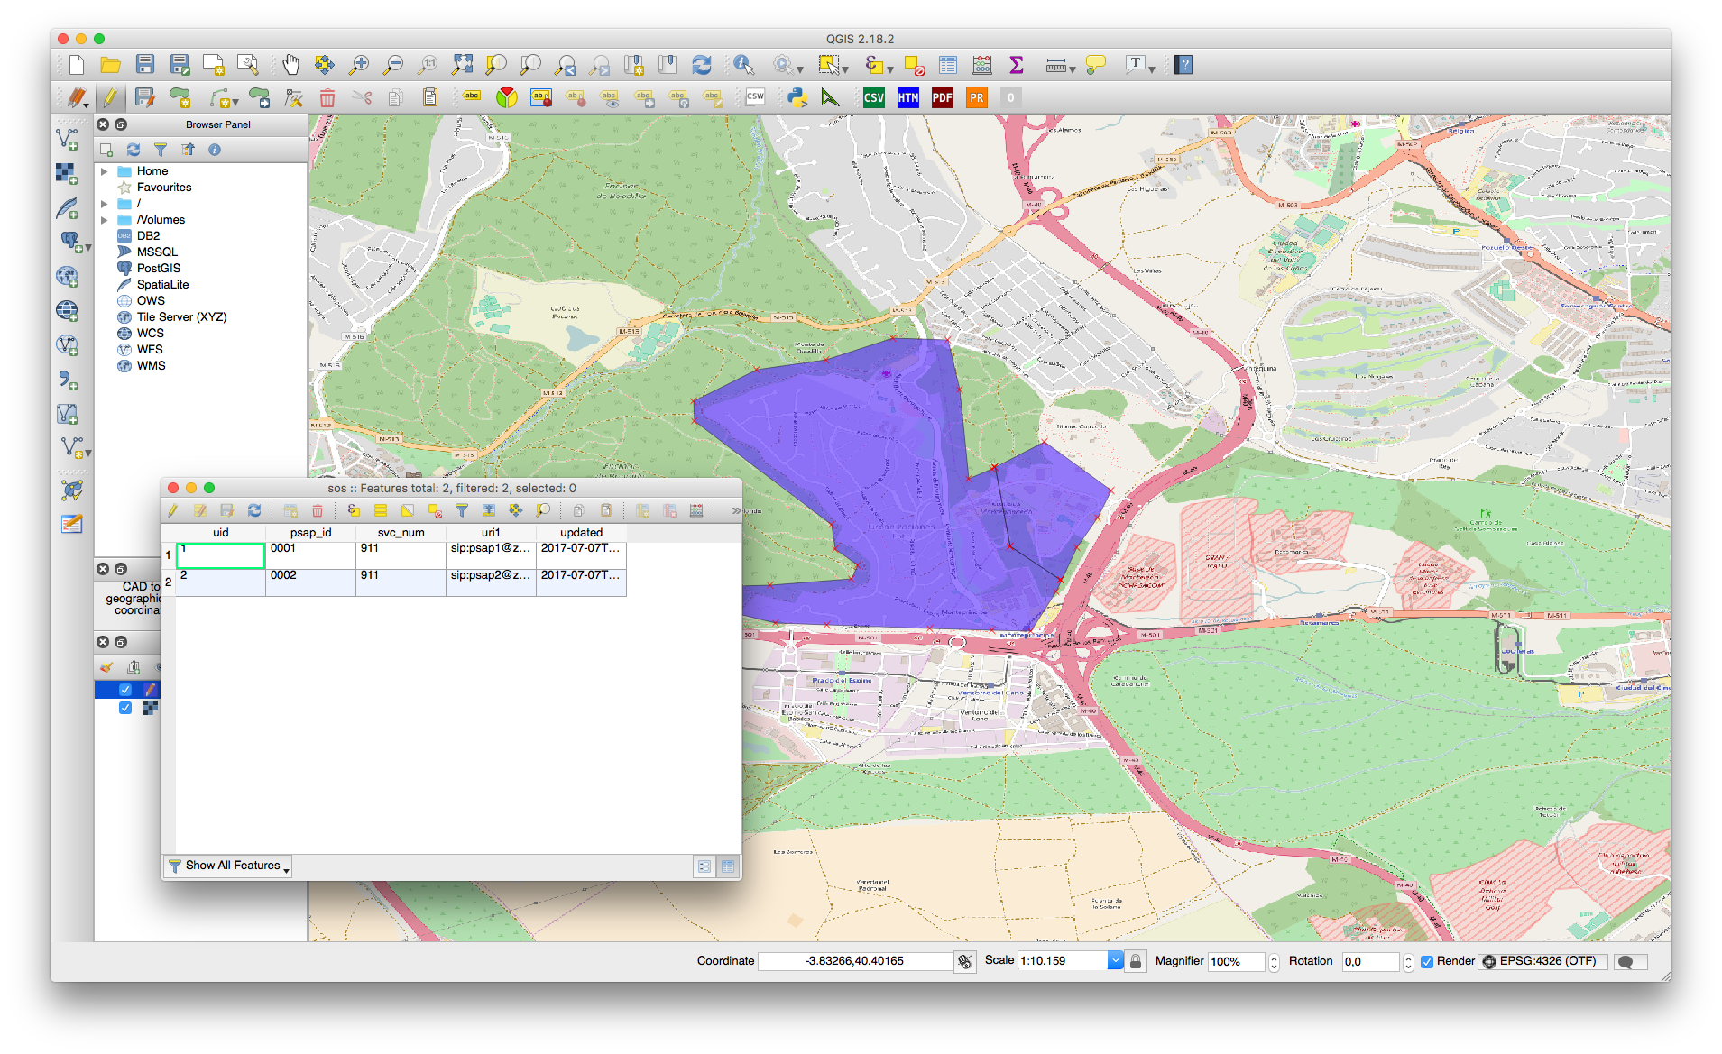Open the Field Calculator abacus icon
This screenshot has height=1054, width=1722.
tap(982, 65)
